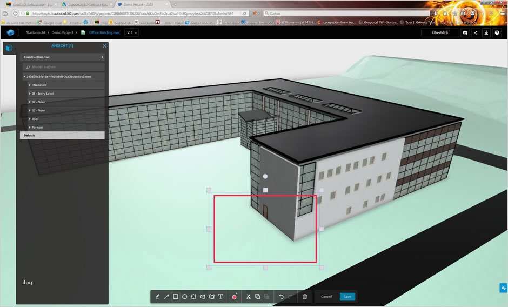Select the arrow markup tool
This screenshot has height=307, width=508.
(166, 297)
